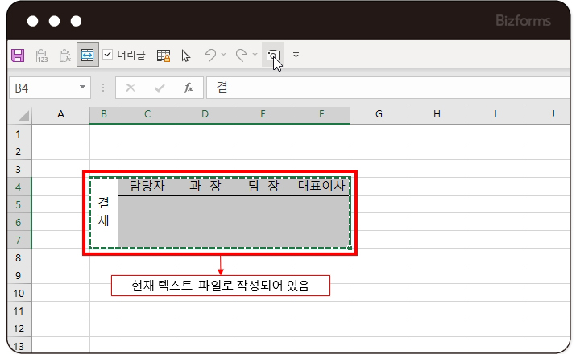Select row 2 header
Viewport: 576px width, 354px height.
click(19, 151)
